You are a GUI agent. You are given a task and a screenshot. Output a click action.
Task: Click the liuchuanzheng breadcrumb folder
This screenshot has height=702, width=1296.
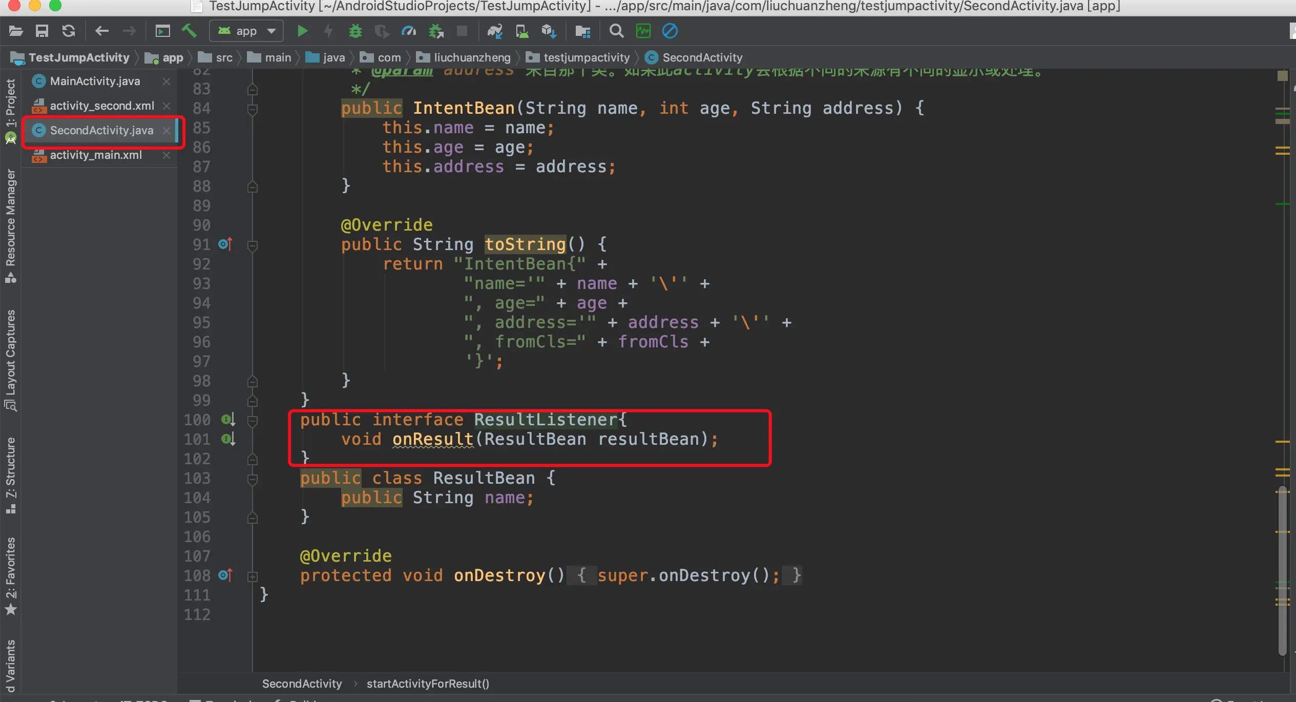click(x=471, y=58)
